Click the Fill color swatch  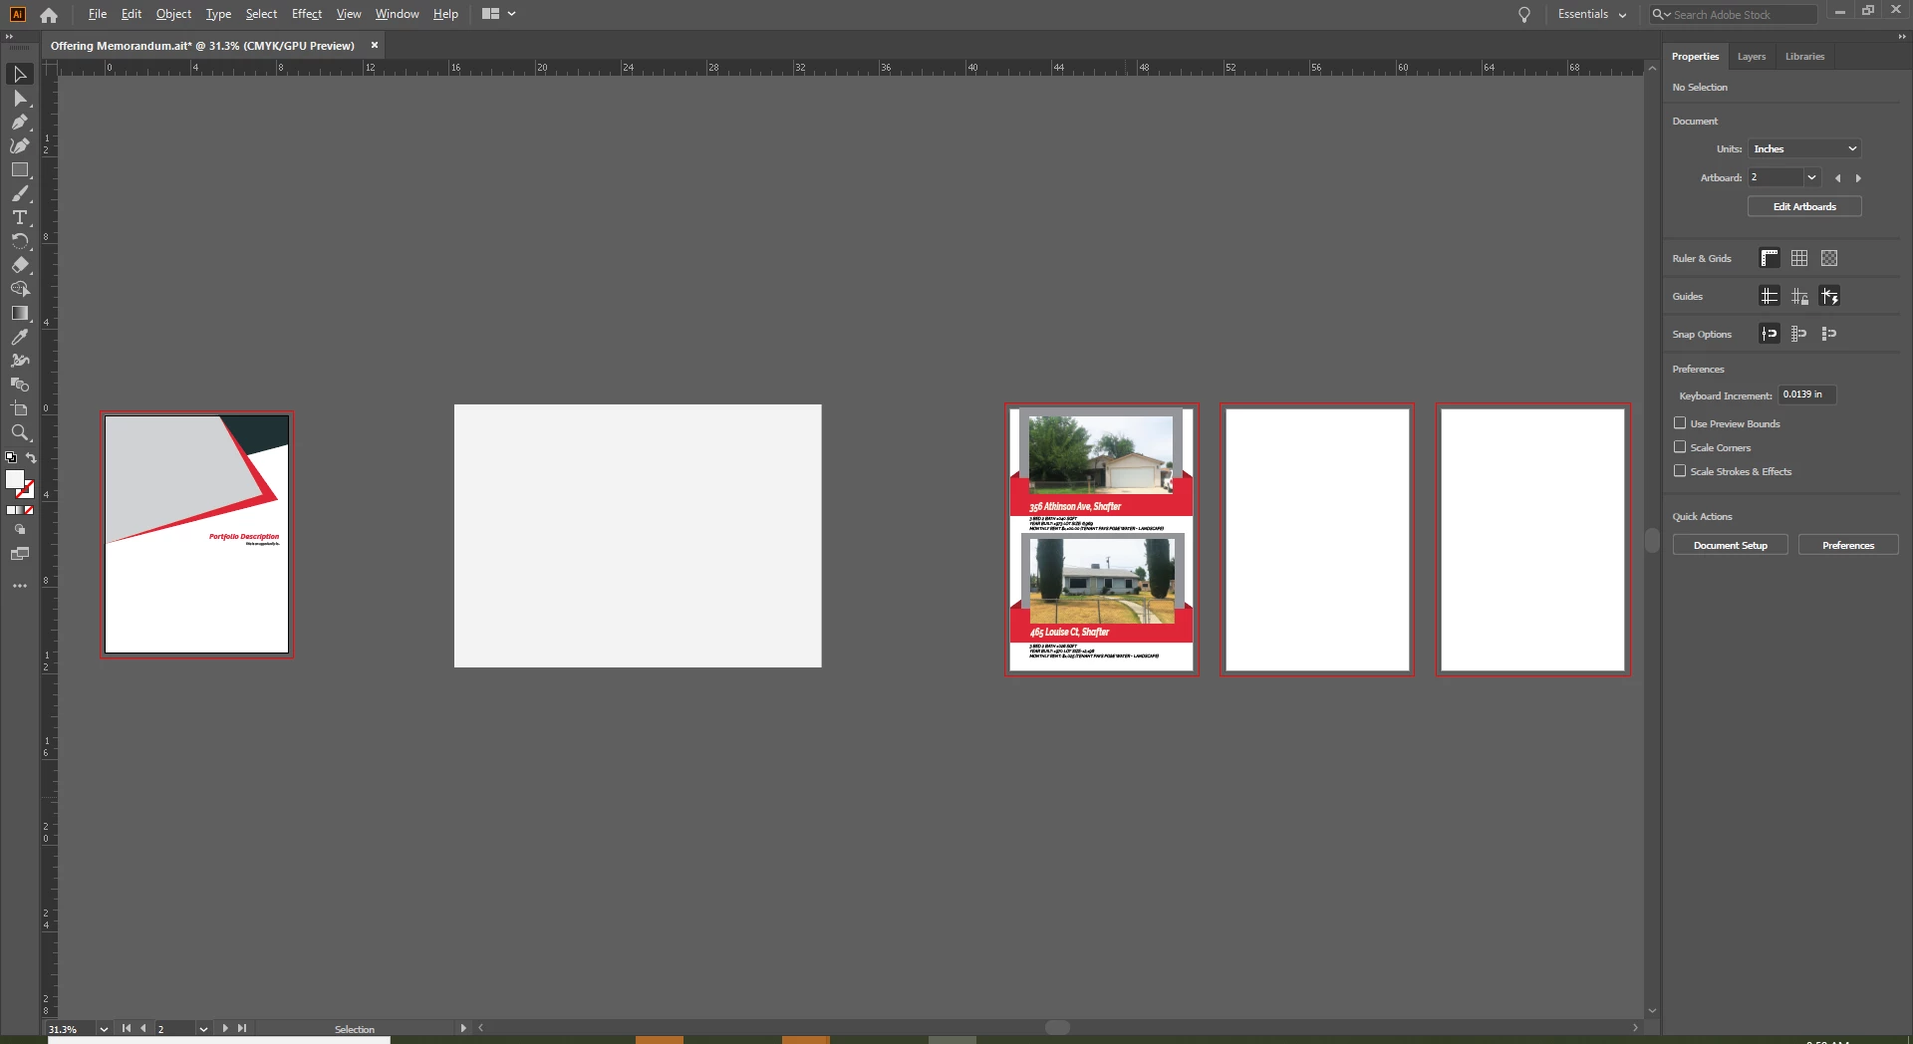(14, 479)
